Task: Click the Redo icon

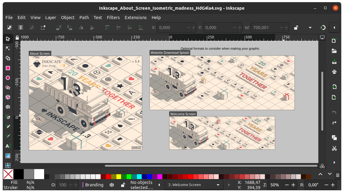Action: (x=334, y=123)
